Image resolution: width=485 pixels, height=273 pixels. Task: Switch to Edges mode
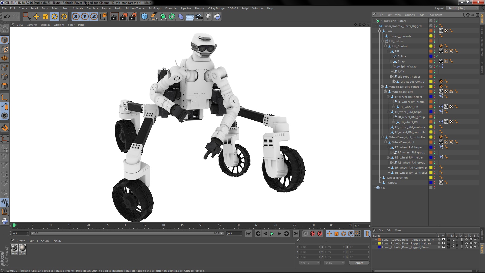(x=5, y=77)
